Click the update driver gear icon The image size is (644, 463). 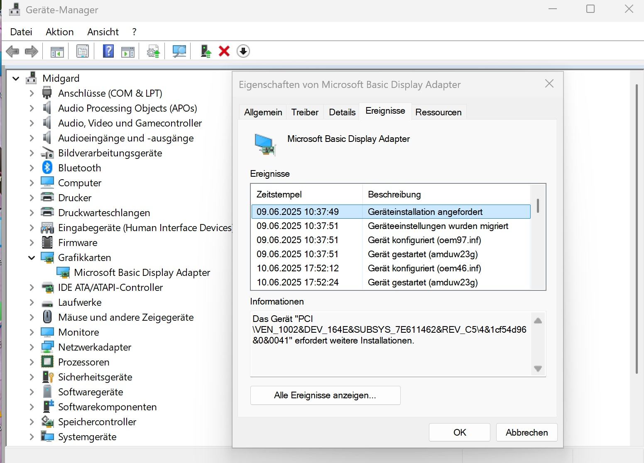(154, 51)
